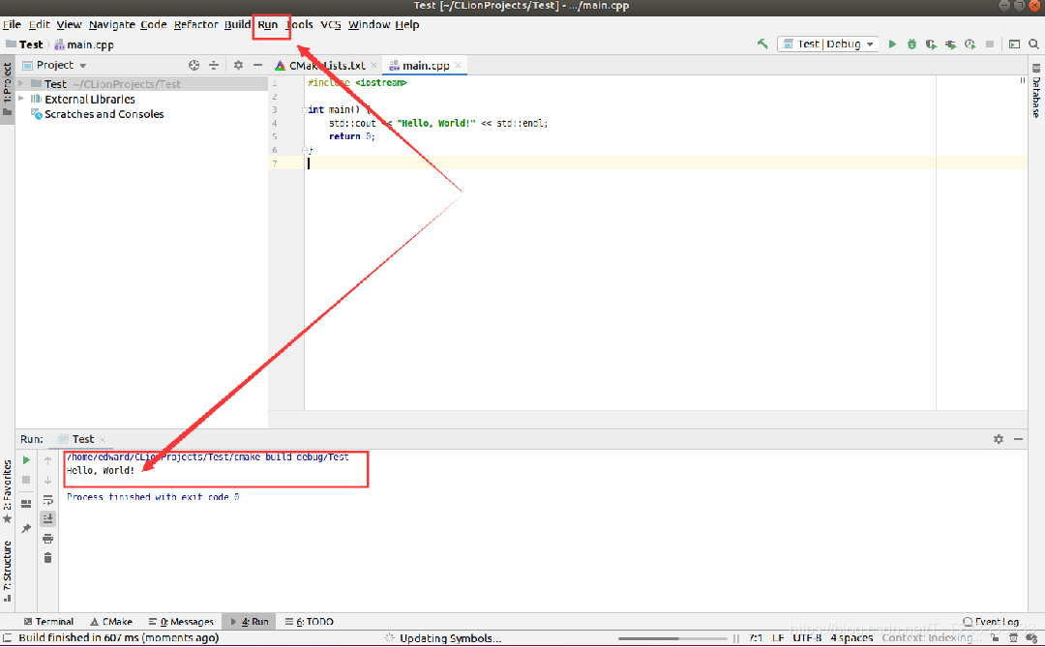Start debugging with the bug icon
The width and height of the screenshot is (1045, 647).
click(x=911, y=44)
